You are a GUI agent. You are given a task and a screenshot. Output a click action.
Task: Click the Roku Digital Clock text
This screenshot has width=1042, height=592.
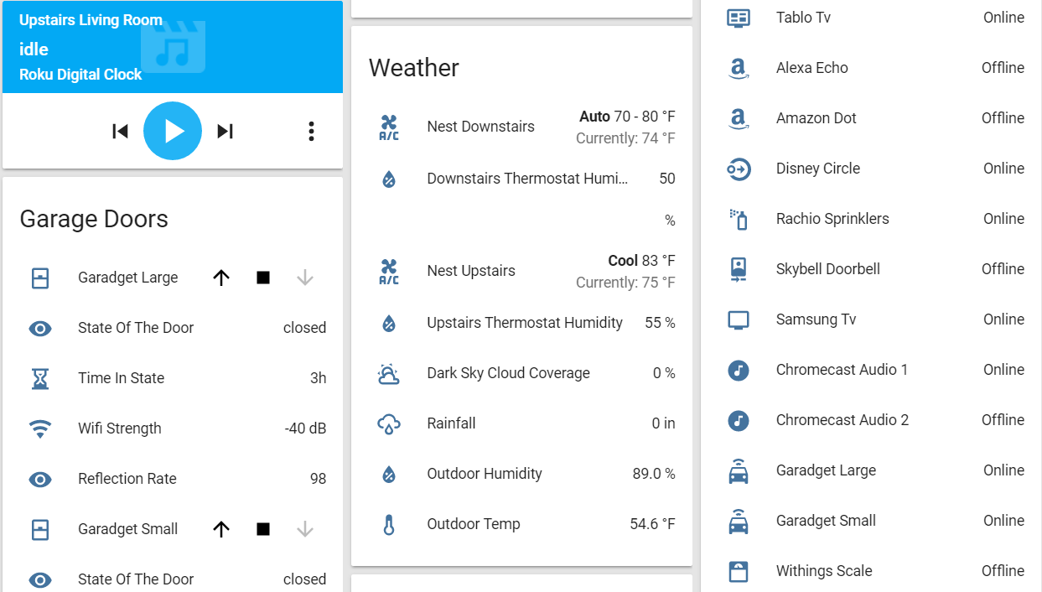(x=80, y=75)
